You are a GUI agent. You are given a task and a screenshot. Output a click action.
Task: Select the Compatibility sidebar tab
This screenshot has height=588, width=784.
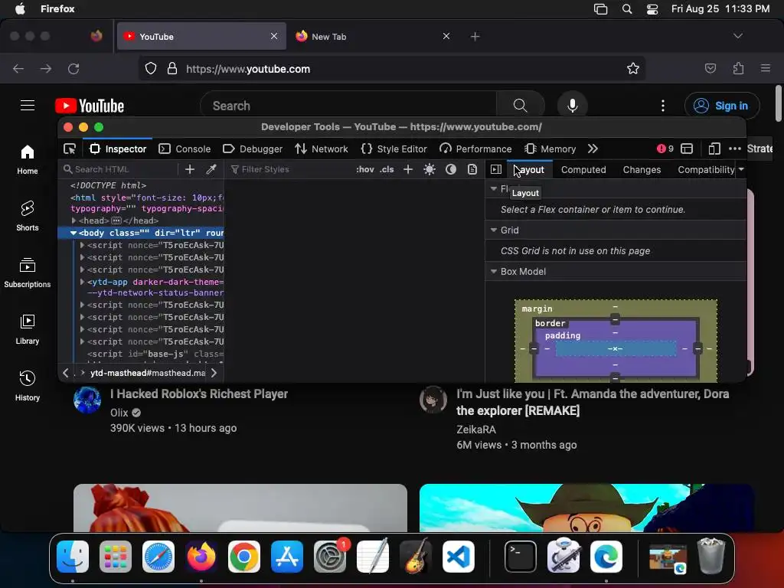coord(706,169)
